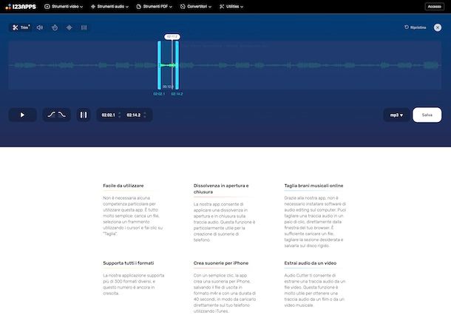Expand the Strumenti audio menu
Screen dimensions: 451x318
click(109, 7)
